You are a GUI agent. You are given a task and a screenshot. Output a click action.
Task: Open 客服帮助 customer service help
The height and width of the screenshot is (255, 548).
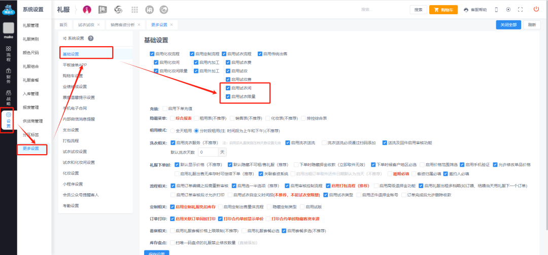[x=475, y=10]
